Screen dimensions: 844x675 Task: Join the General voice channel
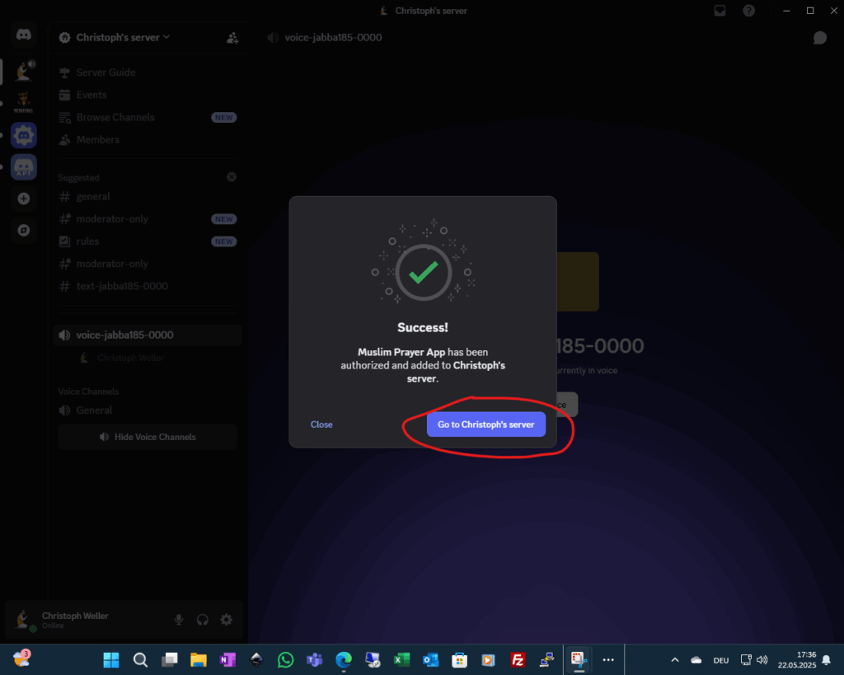pos(148,410)
